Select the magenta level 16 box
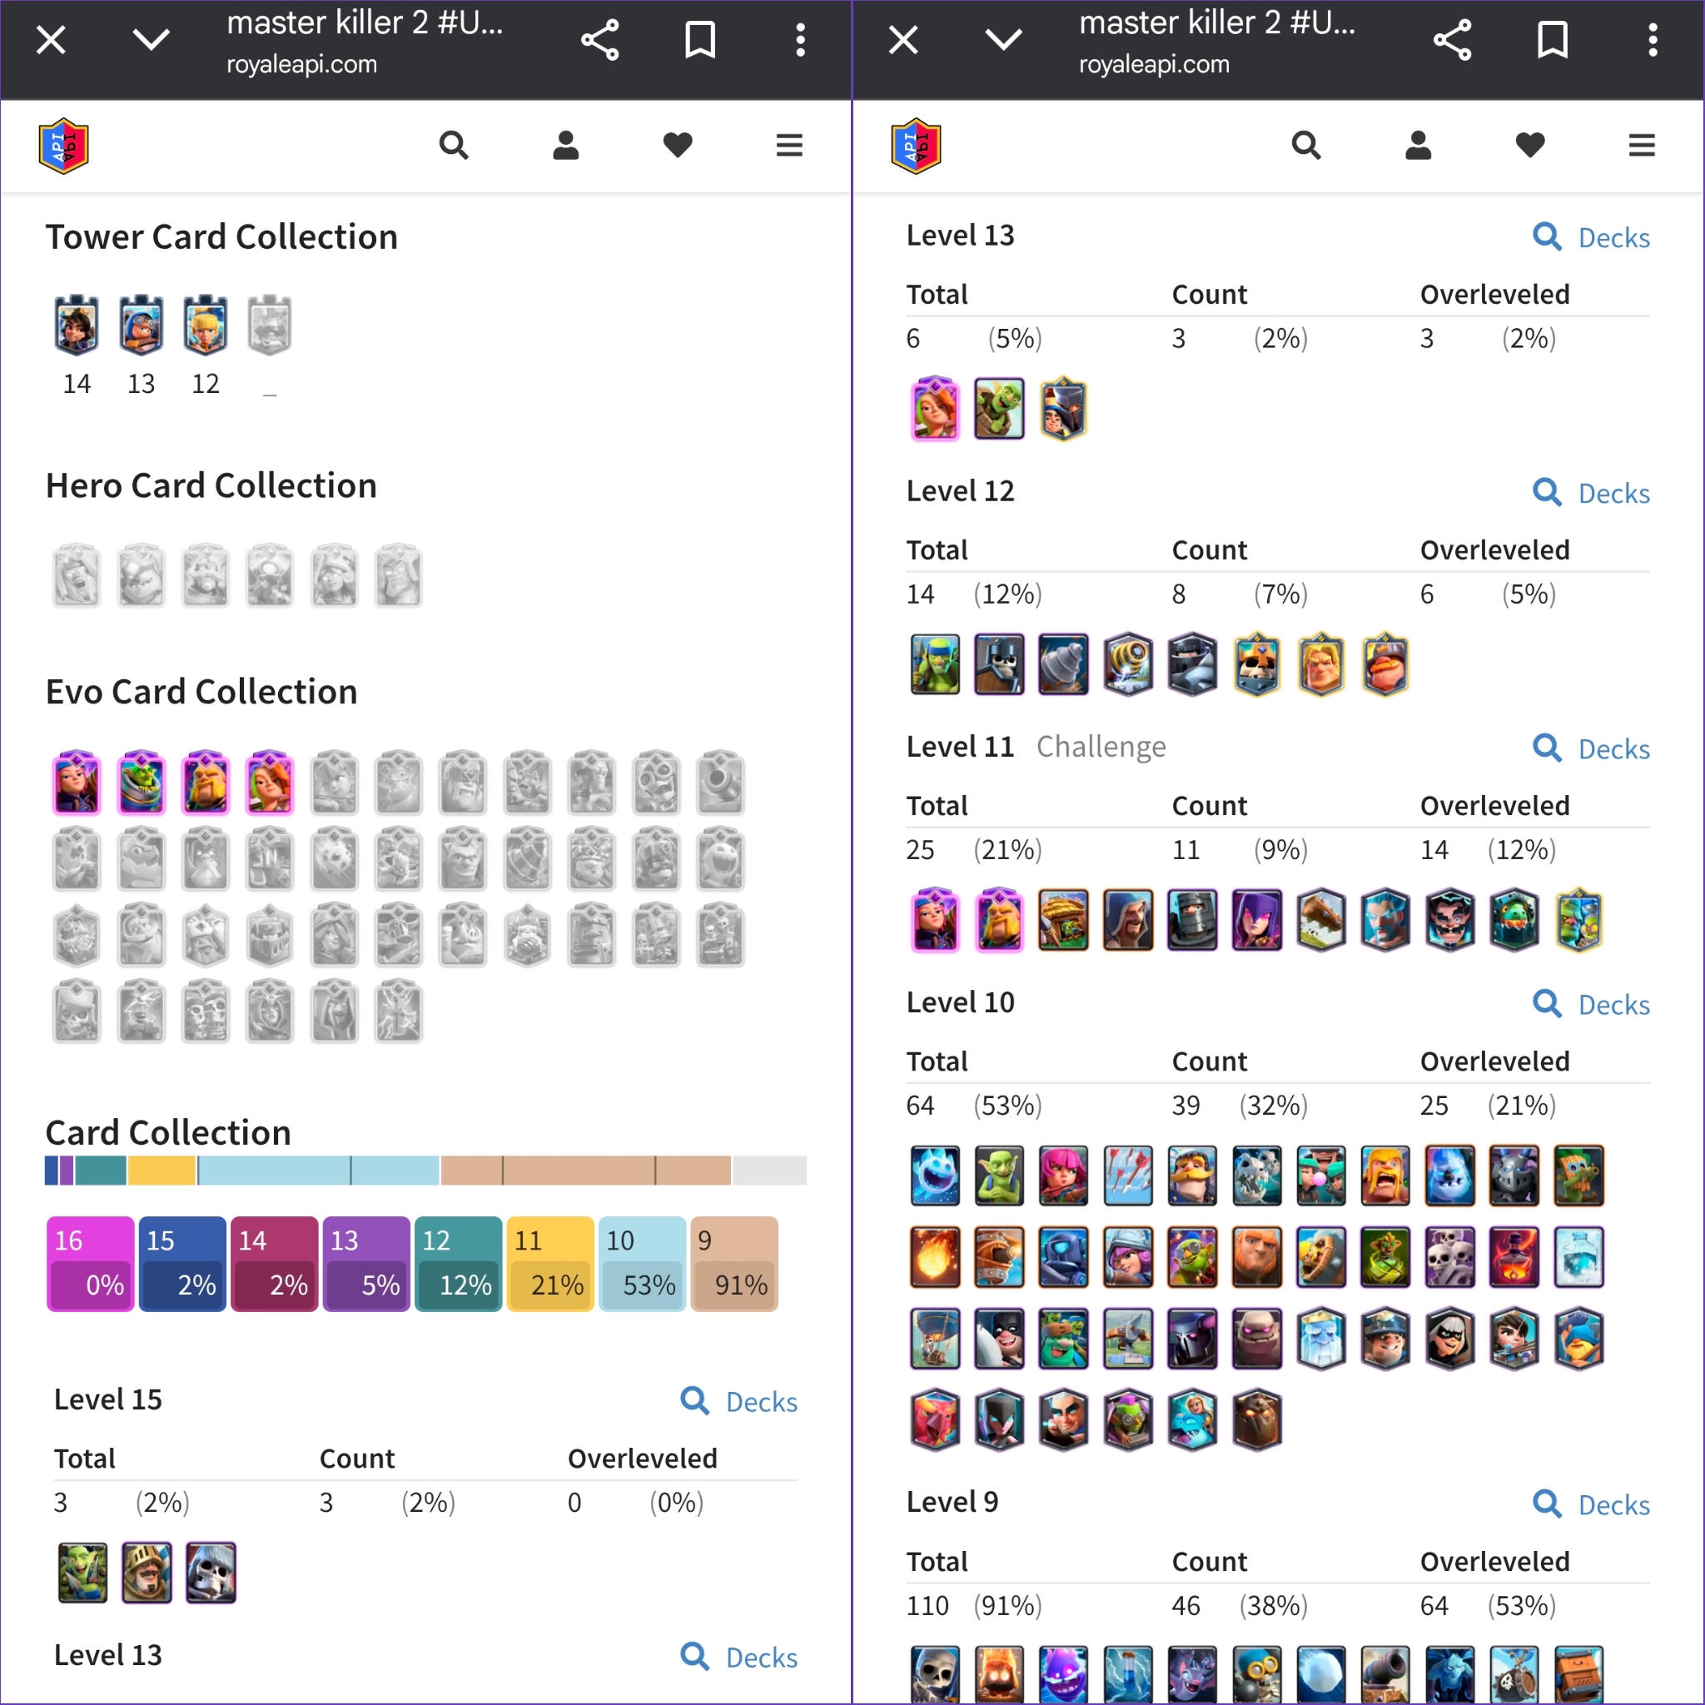 coord(90,1264)
